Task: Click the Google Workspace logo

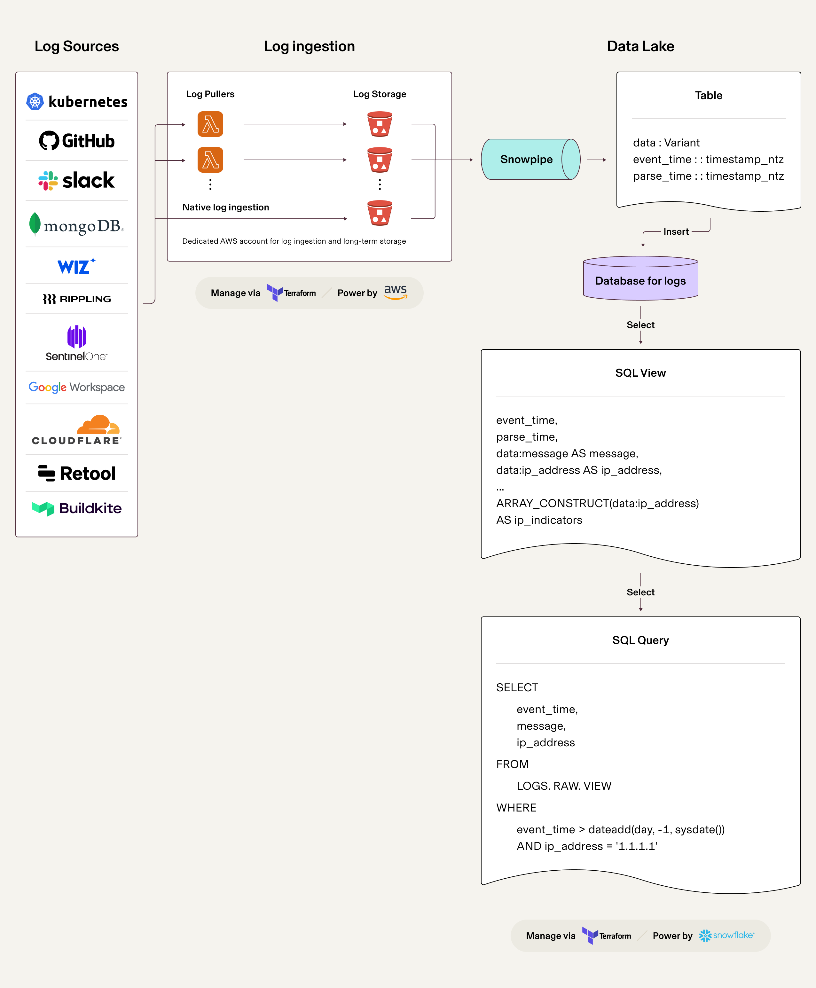Action: pos(77,387)
